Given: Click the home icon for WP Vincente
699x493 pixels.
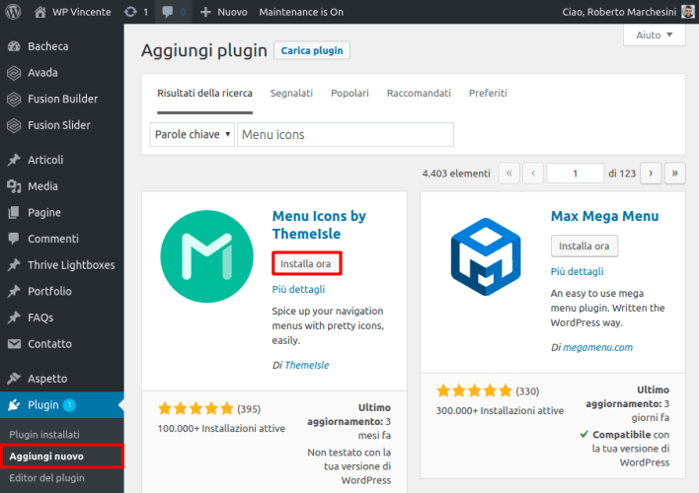Looking at the screenshot, I should coord(40,12).
